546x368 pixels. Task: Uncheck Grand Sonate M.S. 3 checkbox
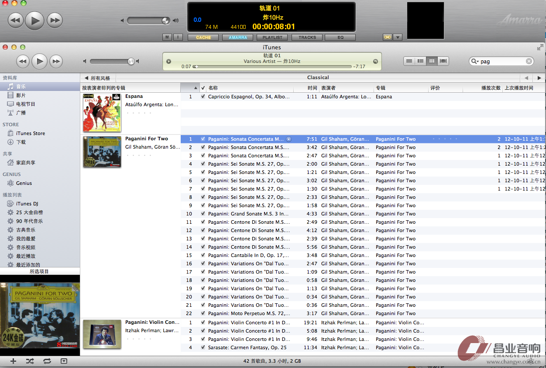coord(203,214)
